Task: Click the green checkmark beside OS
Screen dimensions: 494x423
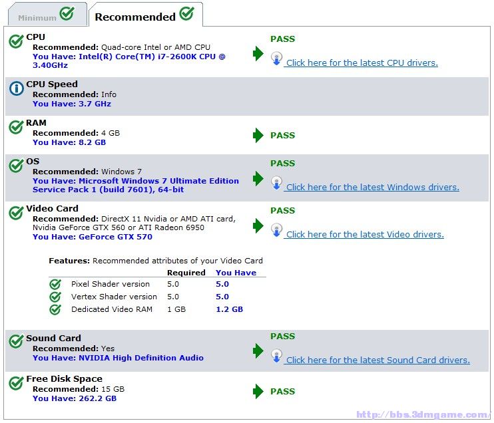Action: coord(16,166)
